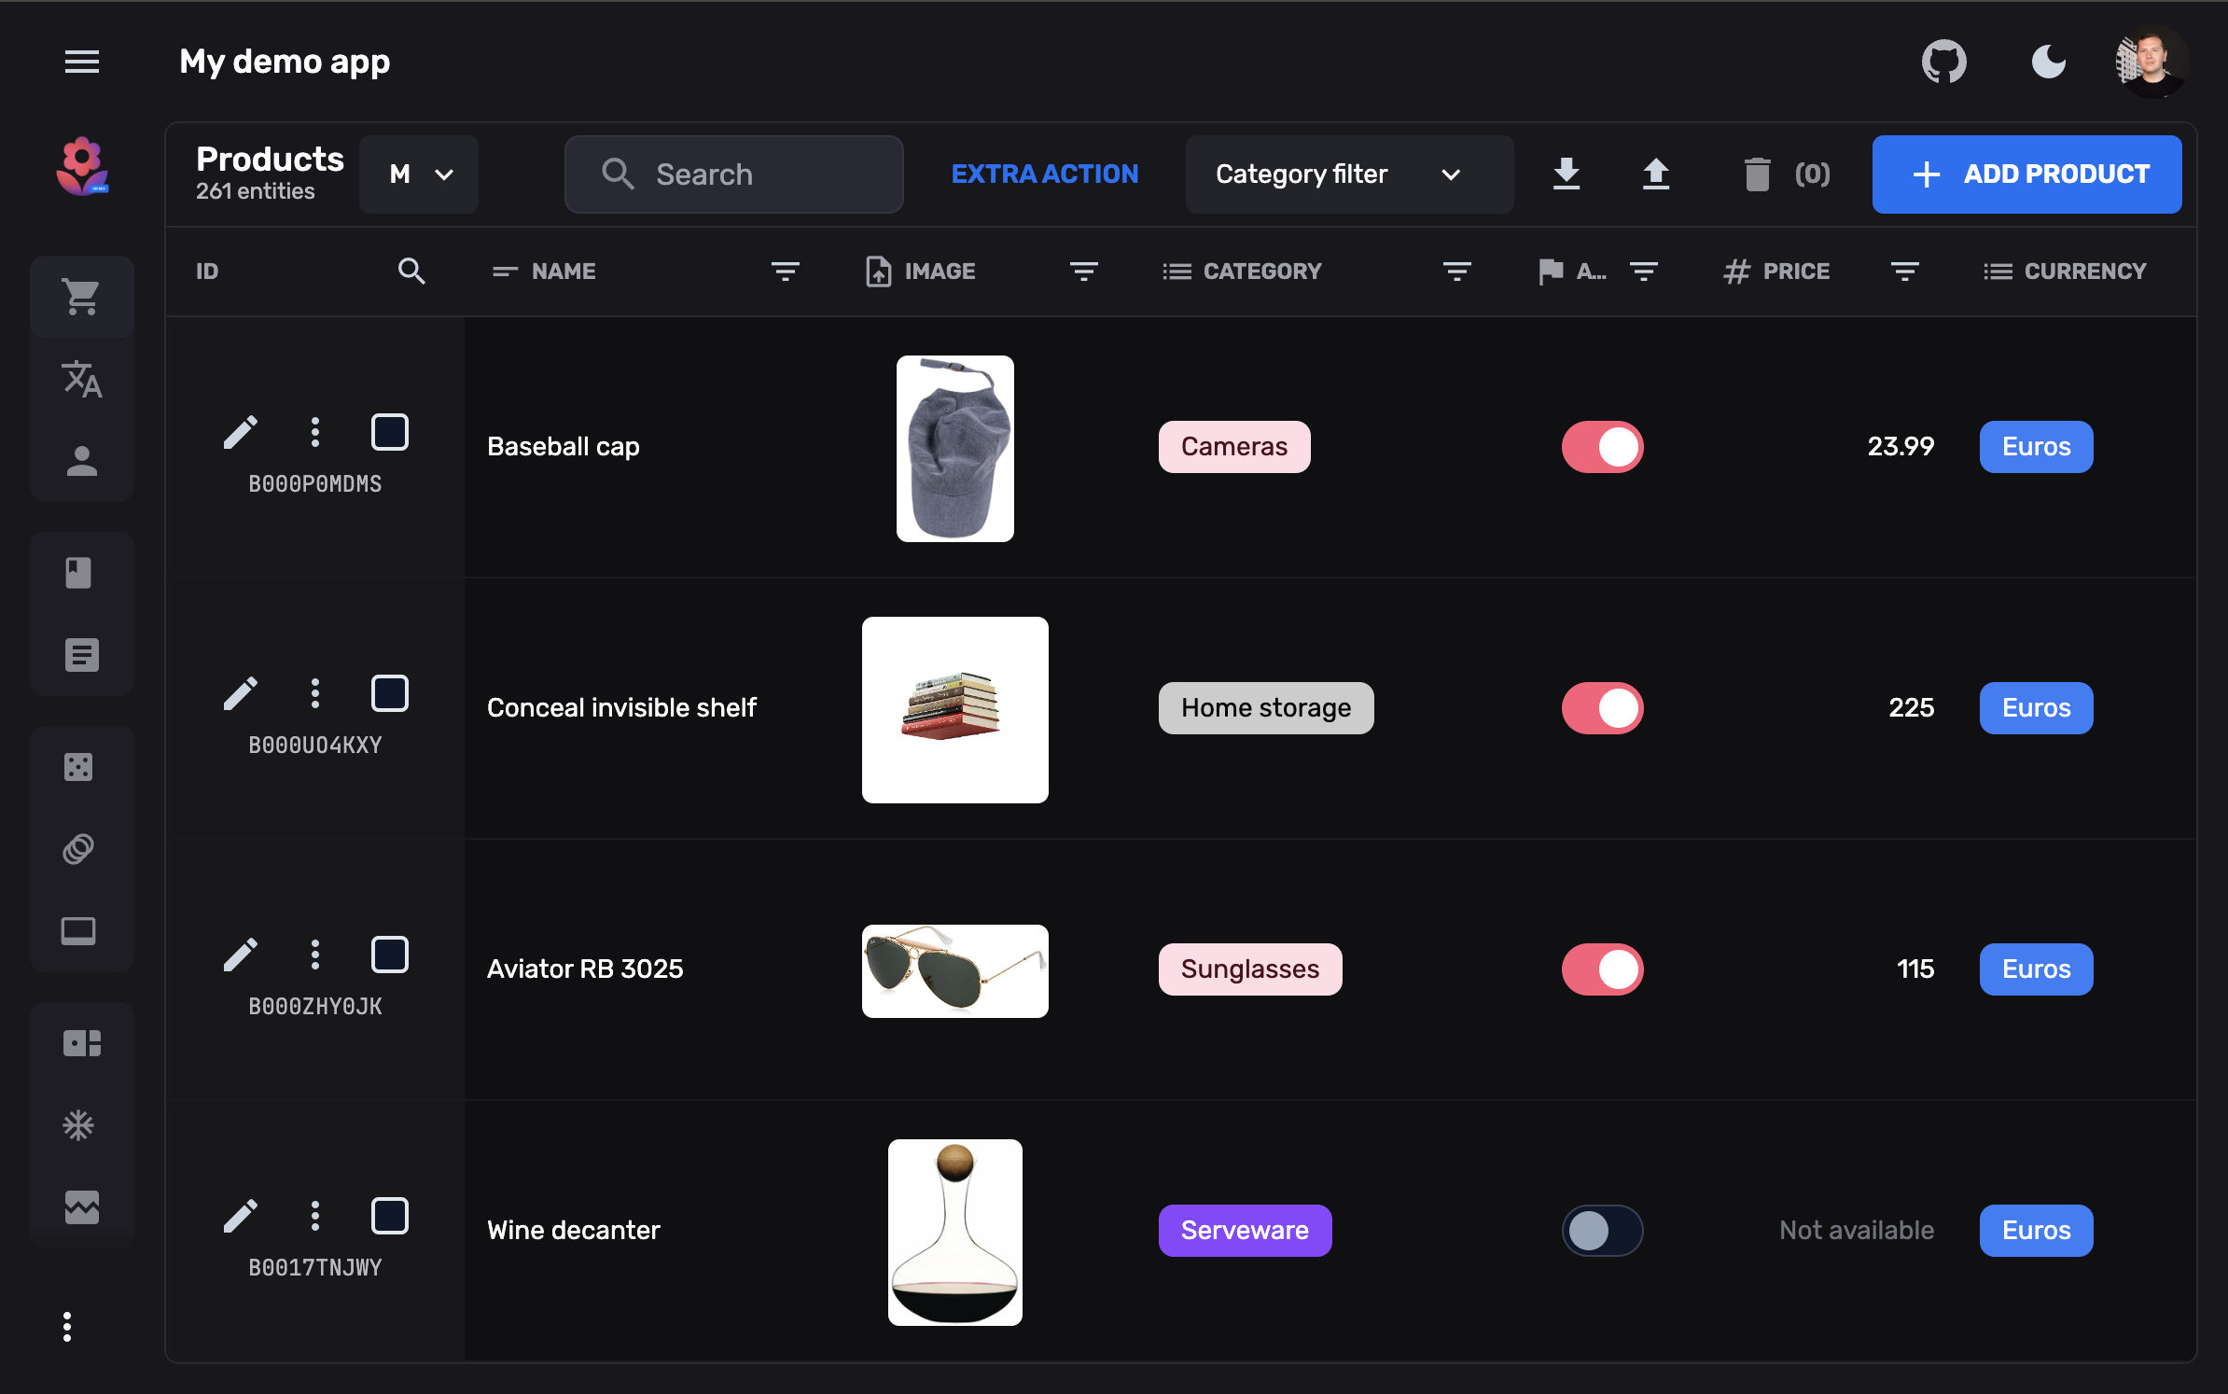
Task: Click inside the Search input field
Action: coord(746,174)
